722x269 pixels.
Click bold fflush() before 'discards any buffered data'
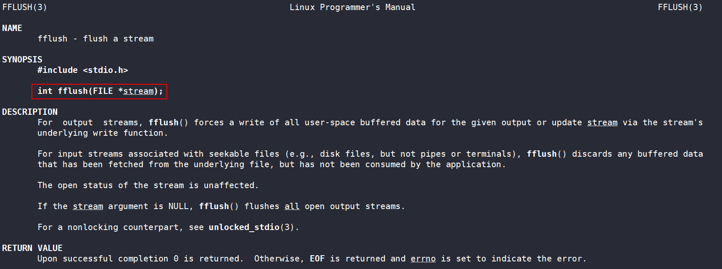pos(547,154)
